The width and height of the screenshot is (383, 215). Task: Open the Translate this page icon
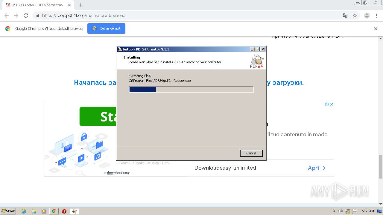pos(345,16)
